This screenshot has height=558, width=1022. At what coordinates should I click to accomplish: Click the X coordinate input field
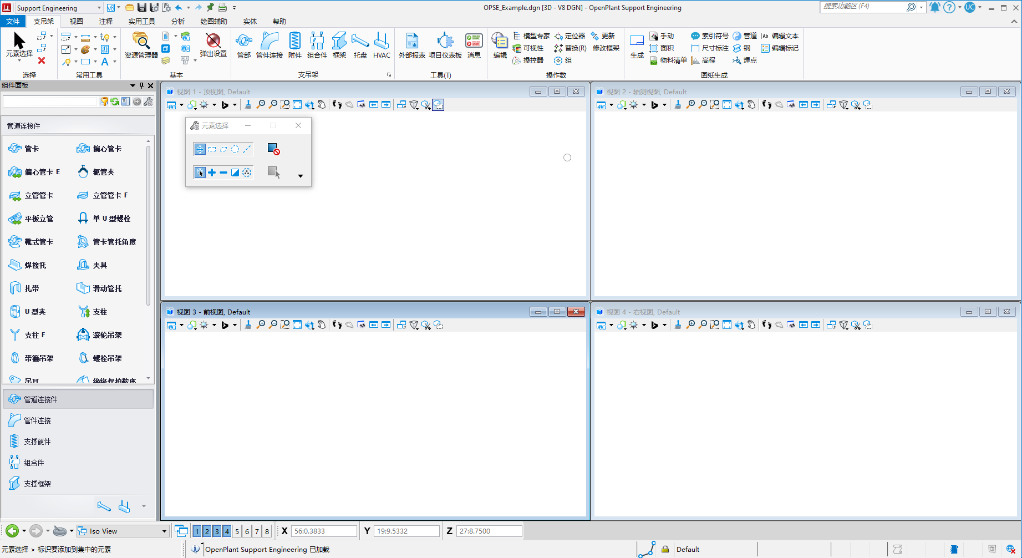pos(324,531)
